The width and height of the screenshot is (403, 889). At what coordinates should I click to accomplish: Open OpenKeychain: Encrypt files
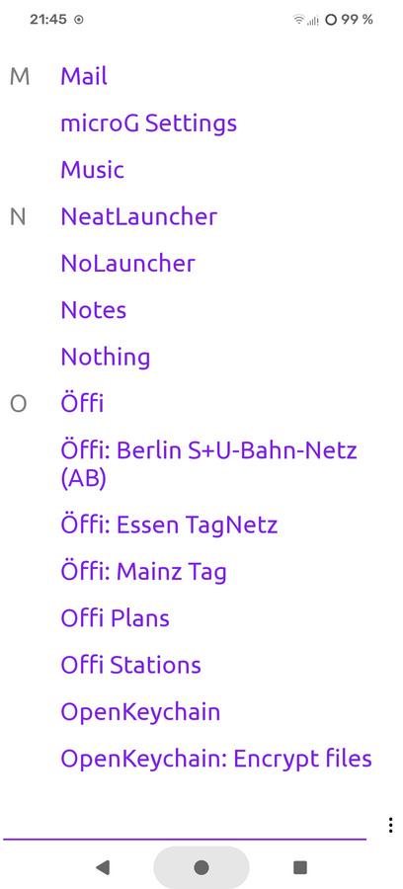[x=216, y=759]
